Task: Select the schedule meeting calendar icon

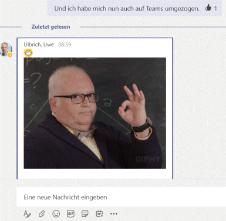Action: tap(99, 214)
